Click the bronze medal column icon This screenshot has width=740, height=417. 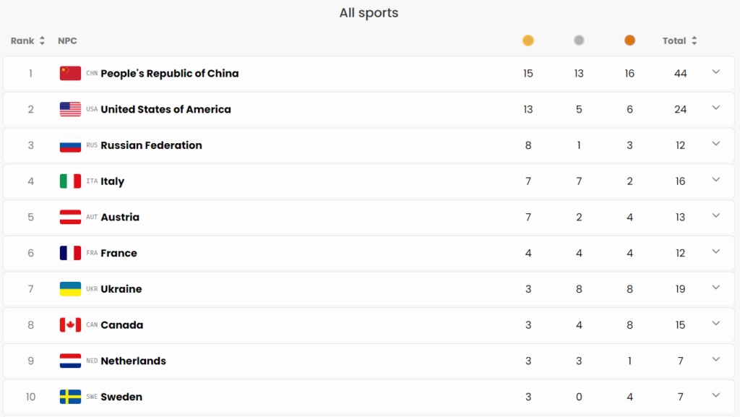[629, 40]
